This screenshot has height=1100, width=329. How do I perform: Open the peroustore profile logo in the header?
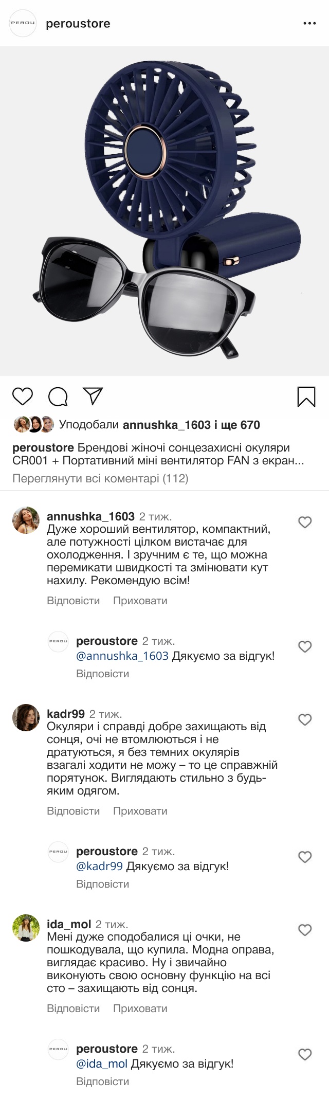[24, 24]
